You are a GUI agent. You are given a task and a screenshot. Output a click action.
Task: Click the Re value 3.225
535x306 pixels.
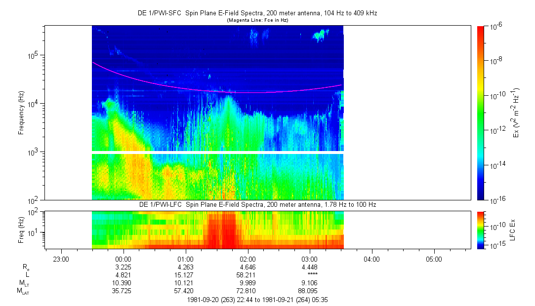[x=123, y=267]
